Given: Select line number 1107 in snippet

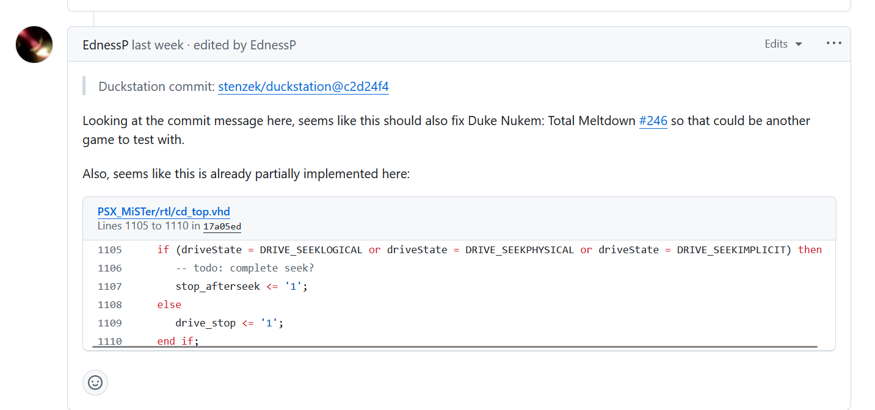Looking at the screenshot, I should (110, 286).
